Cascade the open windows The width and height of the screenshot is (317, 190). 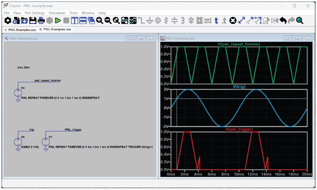pyautogui.click(x=91, y=21)
